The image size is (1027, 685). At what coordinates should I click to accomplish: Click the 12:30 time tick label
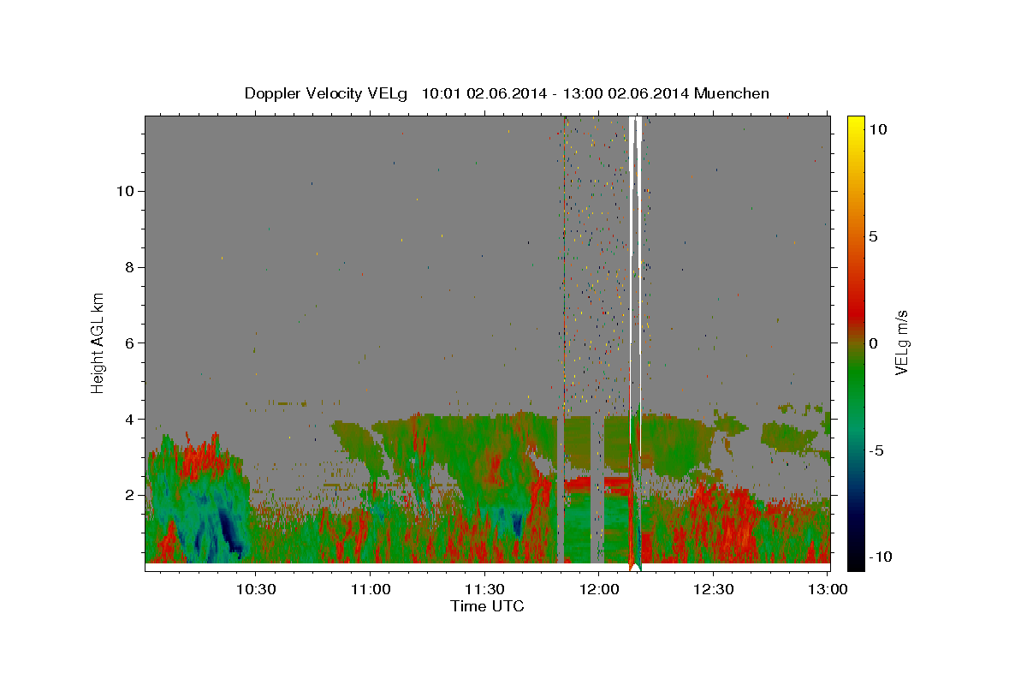(714, 589)
